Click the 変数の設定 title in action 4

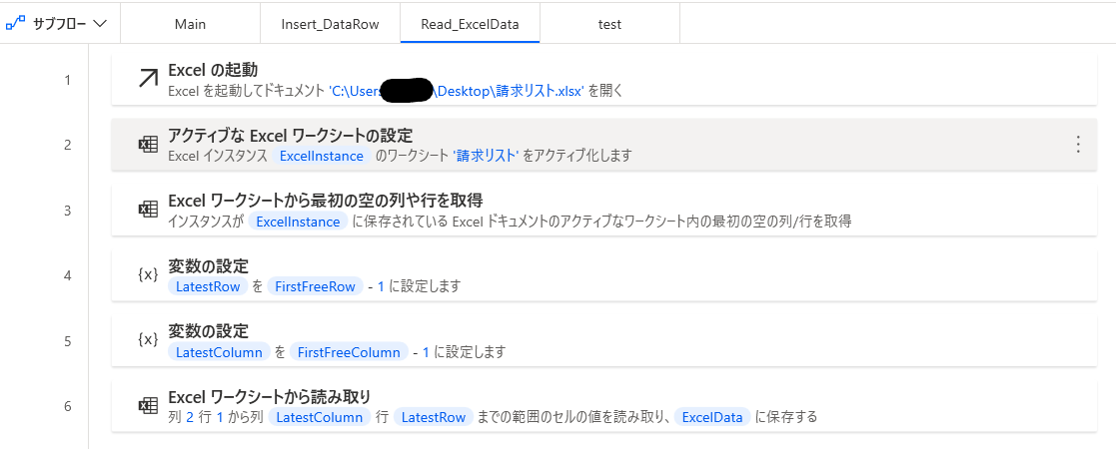point(208,265)
